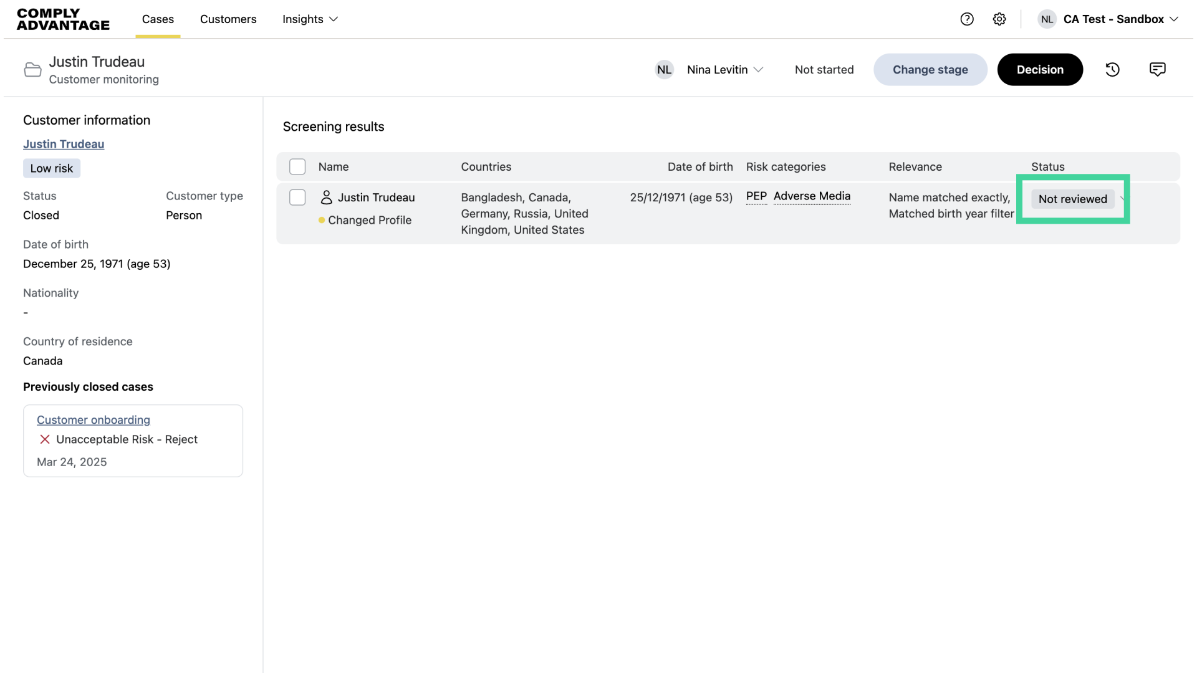Click the red X reject icon
Image resolution: width=1197 pixels, height=673 pixels.
pos(45,439)
